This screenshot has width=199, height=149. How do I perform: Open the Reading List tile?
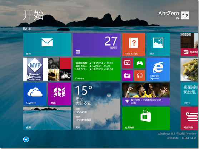coord(189,118)
